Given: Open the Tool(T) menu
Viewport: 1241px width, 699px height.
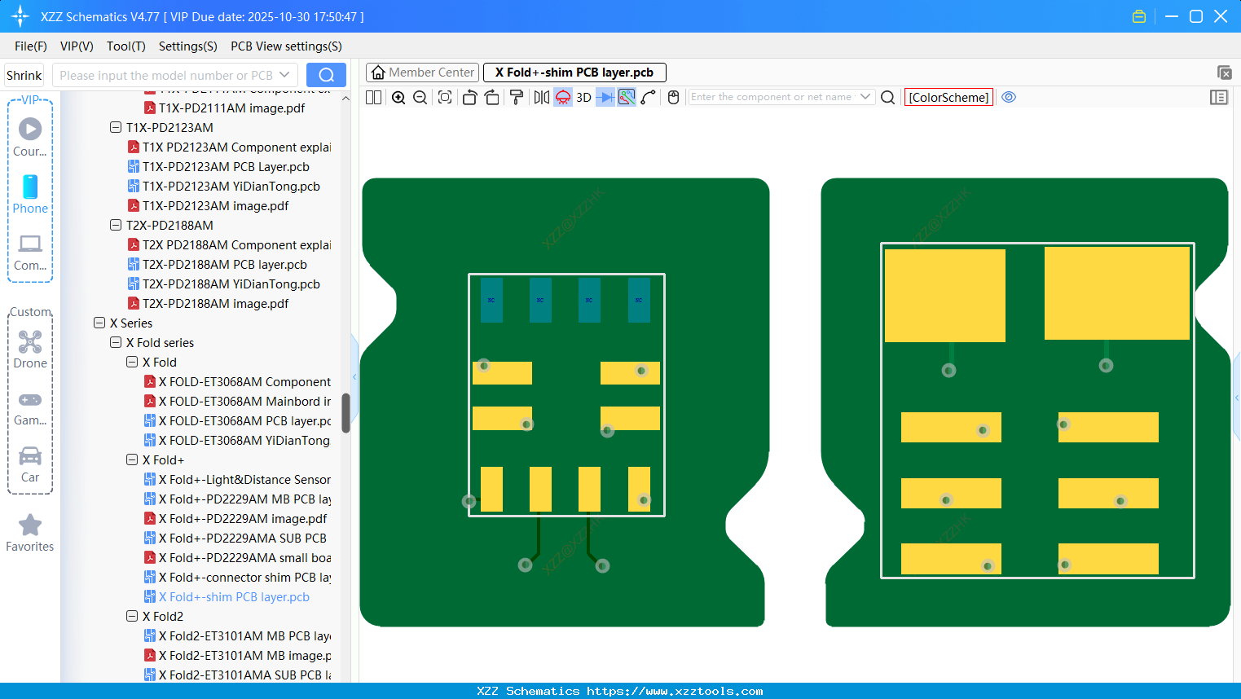Looking at the screenshot, I should tap(125, 46).
